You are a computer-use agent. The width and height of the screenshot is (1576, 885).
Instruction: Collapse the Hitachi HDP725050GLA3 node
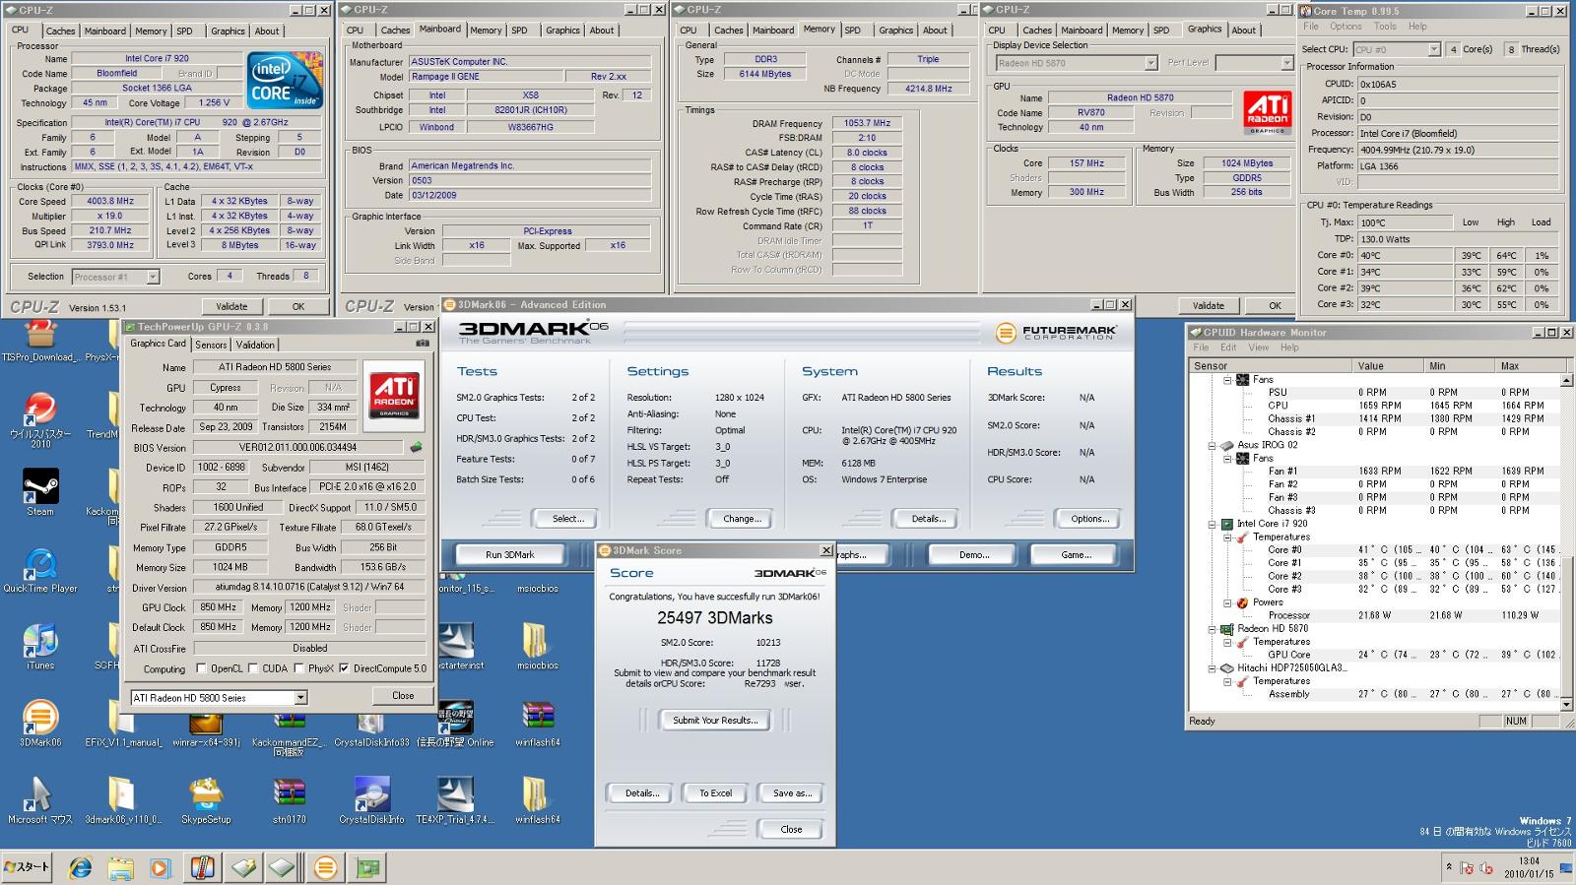click(1213, 667)
